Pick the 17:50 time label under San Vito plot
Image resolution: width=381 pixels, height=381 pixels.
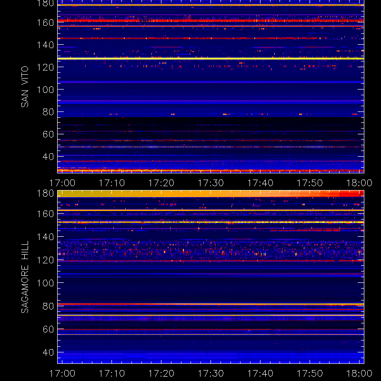(310, 183)
